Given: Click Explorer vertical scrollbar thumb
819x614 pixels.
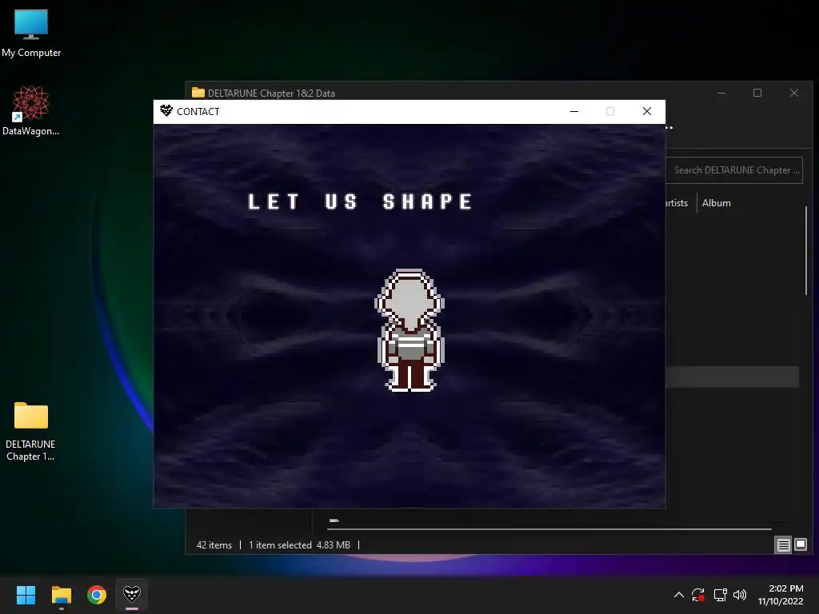Looking at the screenshot, I should pyautogui.click(x=806, y=250).
